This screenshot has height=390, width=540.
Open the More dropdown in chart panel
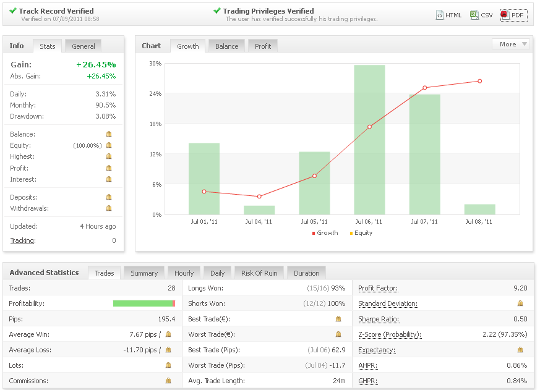(511, 44)
